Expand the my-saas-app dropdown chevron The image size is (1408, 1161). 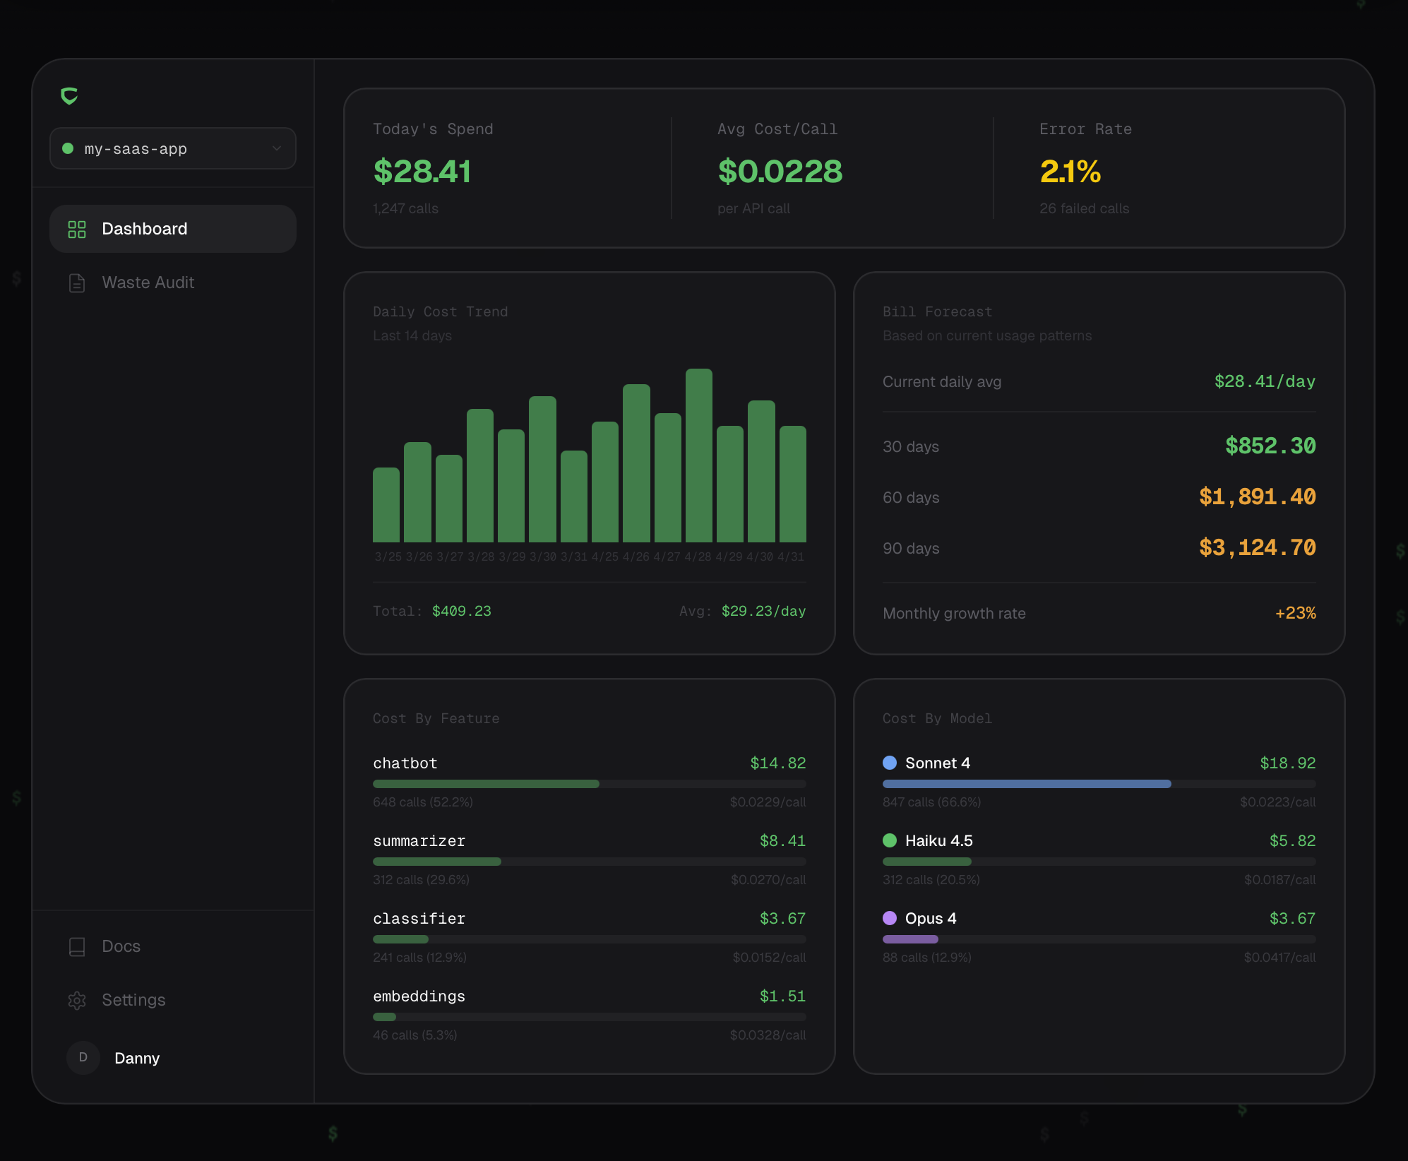click(x=277, y=148)
